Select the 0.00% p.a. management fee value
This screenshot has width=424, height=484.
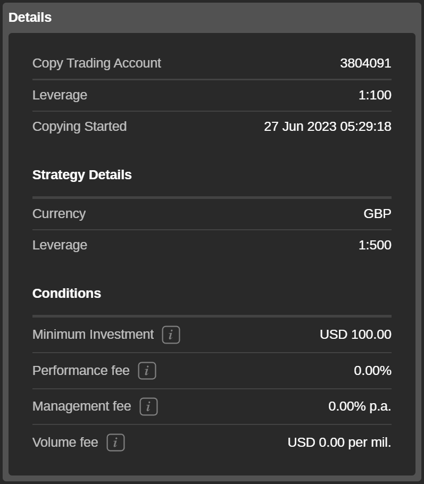[x=360, y=406]
